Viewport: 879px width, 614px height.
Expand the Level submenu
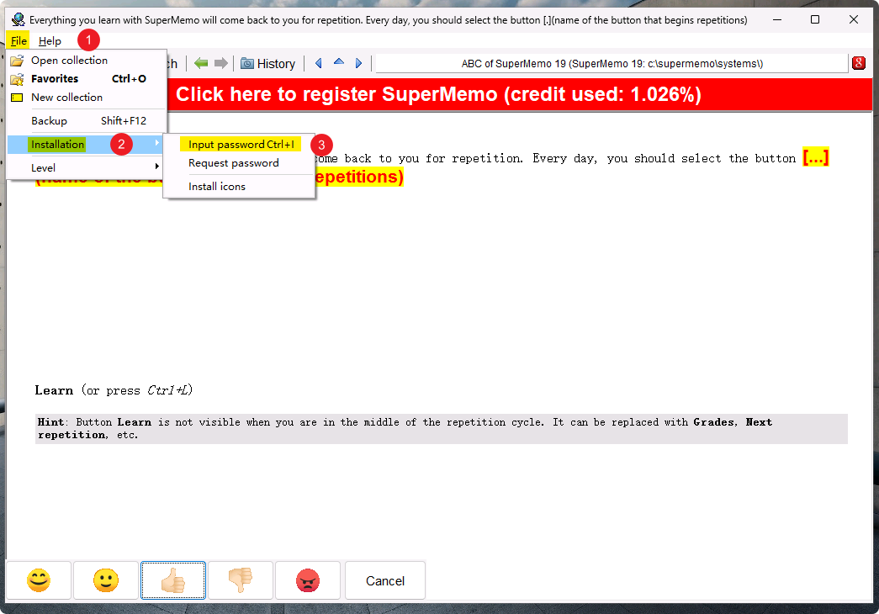87,167
